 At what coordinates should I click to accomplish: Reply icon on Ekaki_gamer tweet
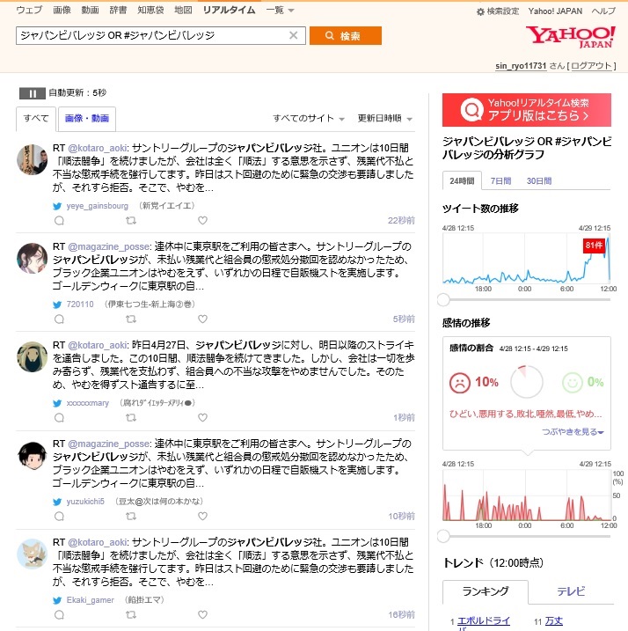[59, 615]
